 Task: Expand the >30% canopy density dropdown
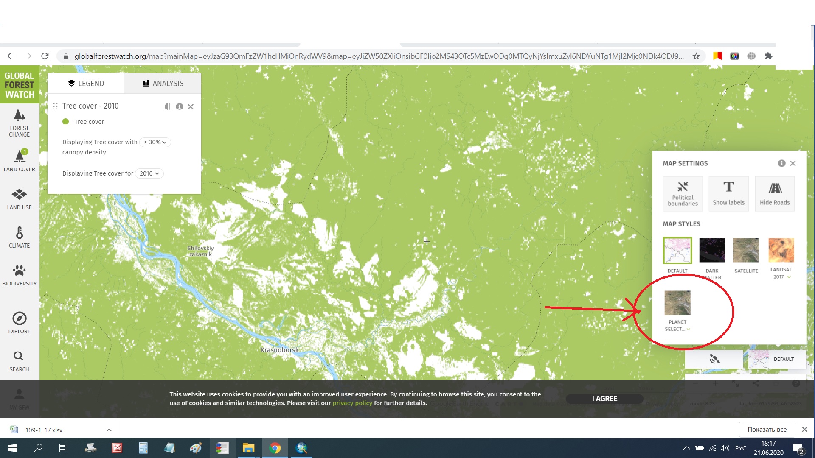155,142
